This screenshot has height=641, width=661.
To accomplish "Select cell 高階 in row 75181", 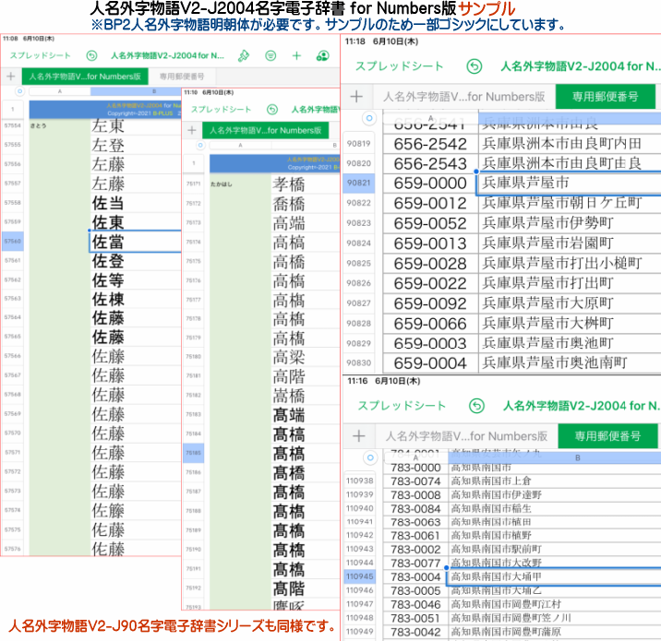I will pos(306,376).
